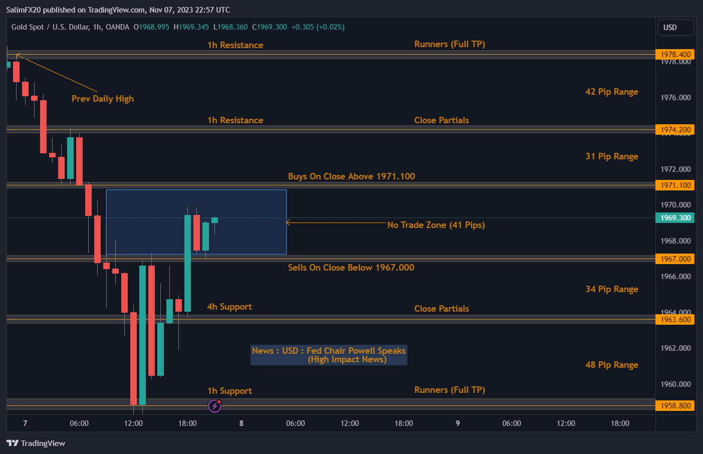Open the USD currency selector
Image resolution: width=703 pixels, height=454 pixels.
[x=675, y=28]
